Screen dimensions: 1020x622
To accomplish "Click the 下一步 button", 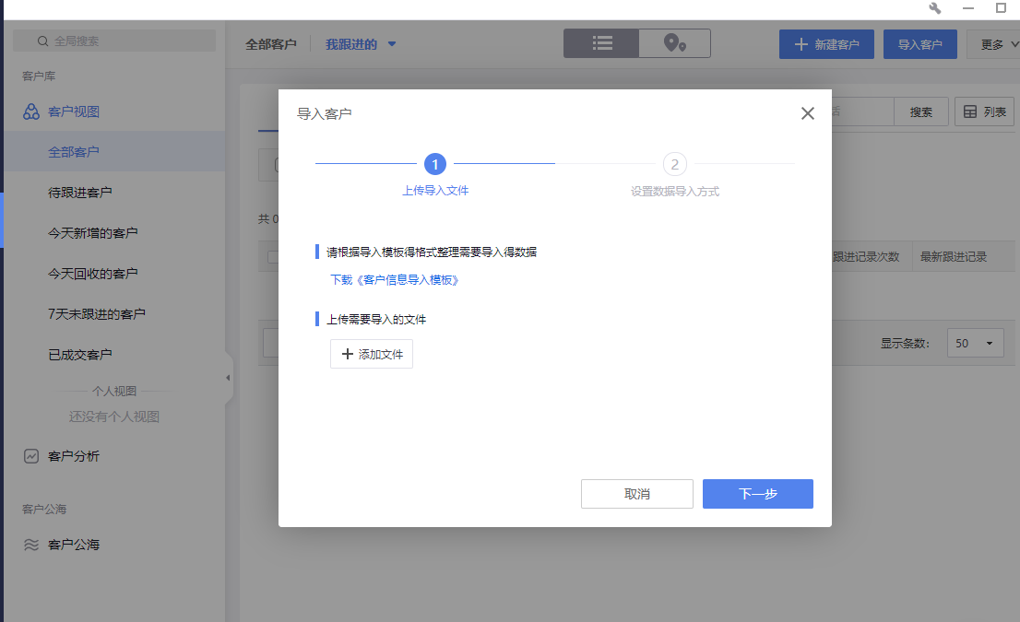I will 757,493.
